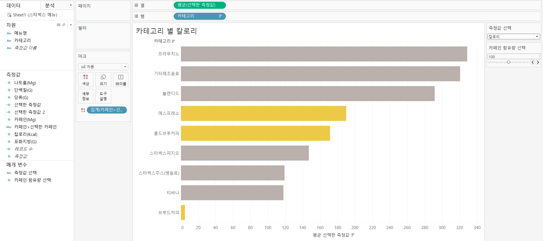This screenshot has height=241, width=543.
Task: Click the 기타제조음료 bar
Action: 320,74
